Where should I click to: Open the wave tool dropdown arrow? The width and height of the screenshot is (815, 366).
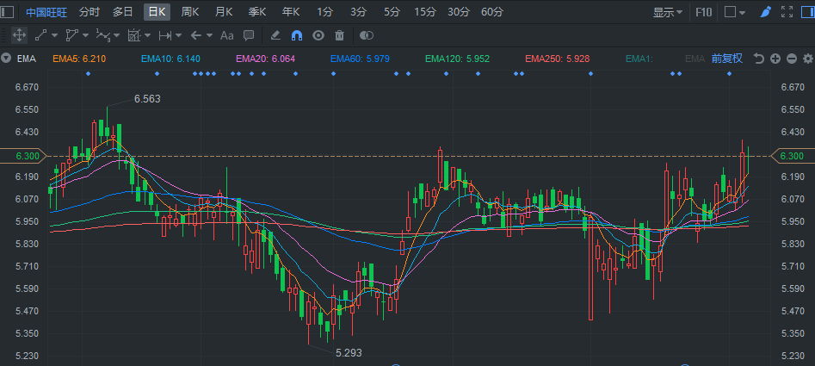click(116, 36)
